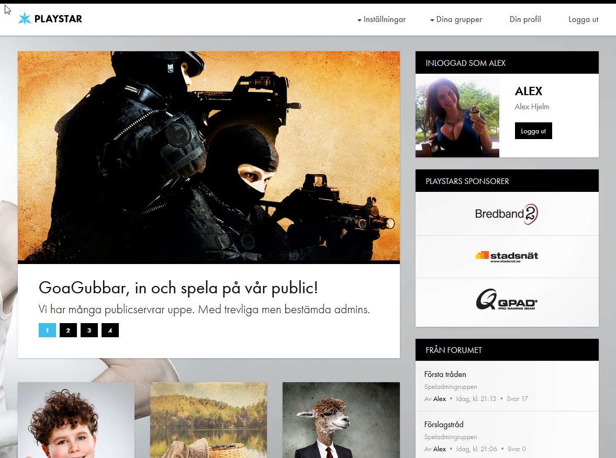Image resolution: width=616 pixels, height=458 pixels.
Task: Click Speladmingruppen under Förslagstråd
Action: pyautogui.click(x=451, y=437)
